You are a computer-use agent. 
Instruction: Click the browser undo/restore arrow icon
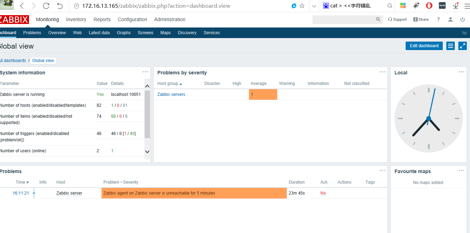[60, 6]
